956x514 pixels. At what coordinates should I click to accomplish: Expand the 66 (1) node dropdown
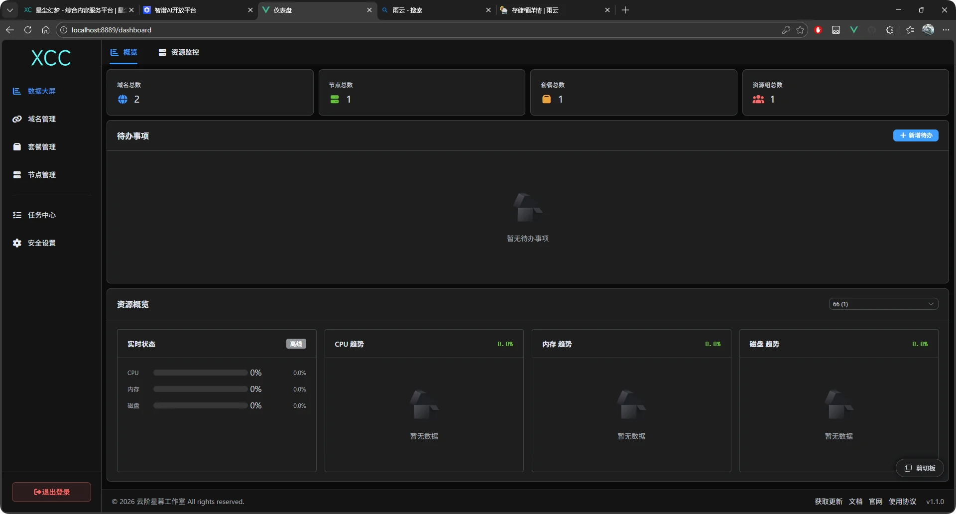(883, 304)
